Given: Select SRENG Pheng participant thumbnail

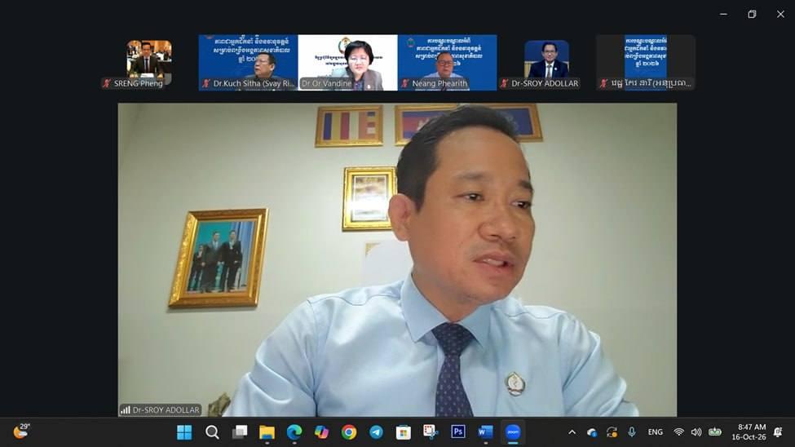Looking at the screenshot, I should tap(149, 63).
